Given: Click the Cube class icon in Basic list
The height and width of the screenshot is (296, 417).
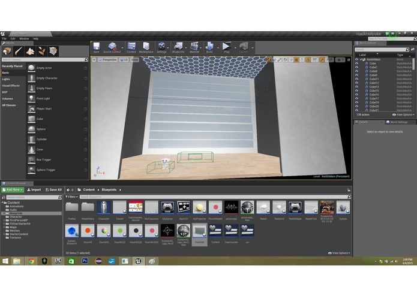Looking at the screenshot, I should 31,119.
